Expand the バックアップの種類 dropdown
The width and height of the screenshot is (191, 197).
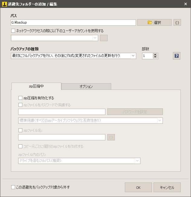coord(133,56)
